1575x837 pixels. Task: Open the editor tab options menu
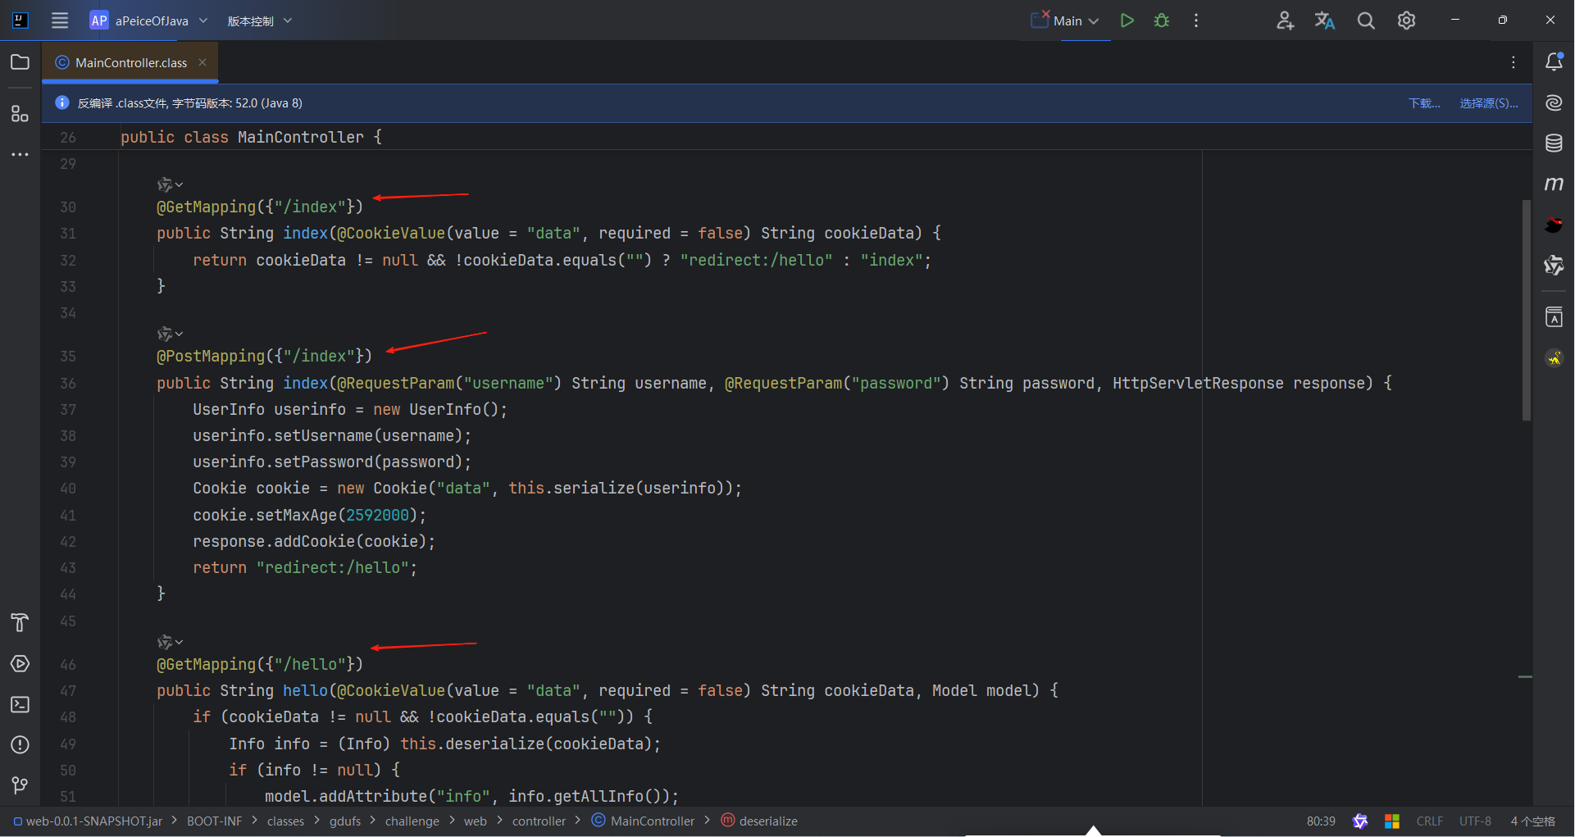point(1514,62)
